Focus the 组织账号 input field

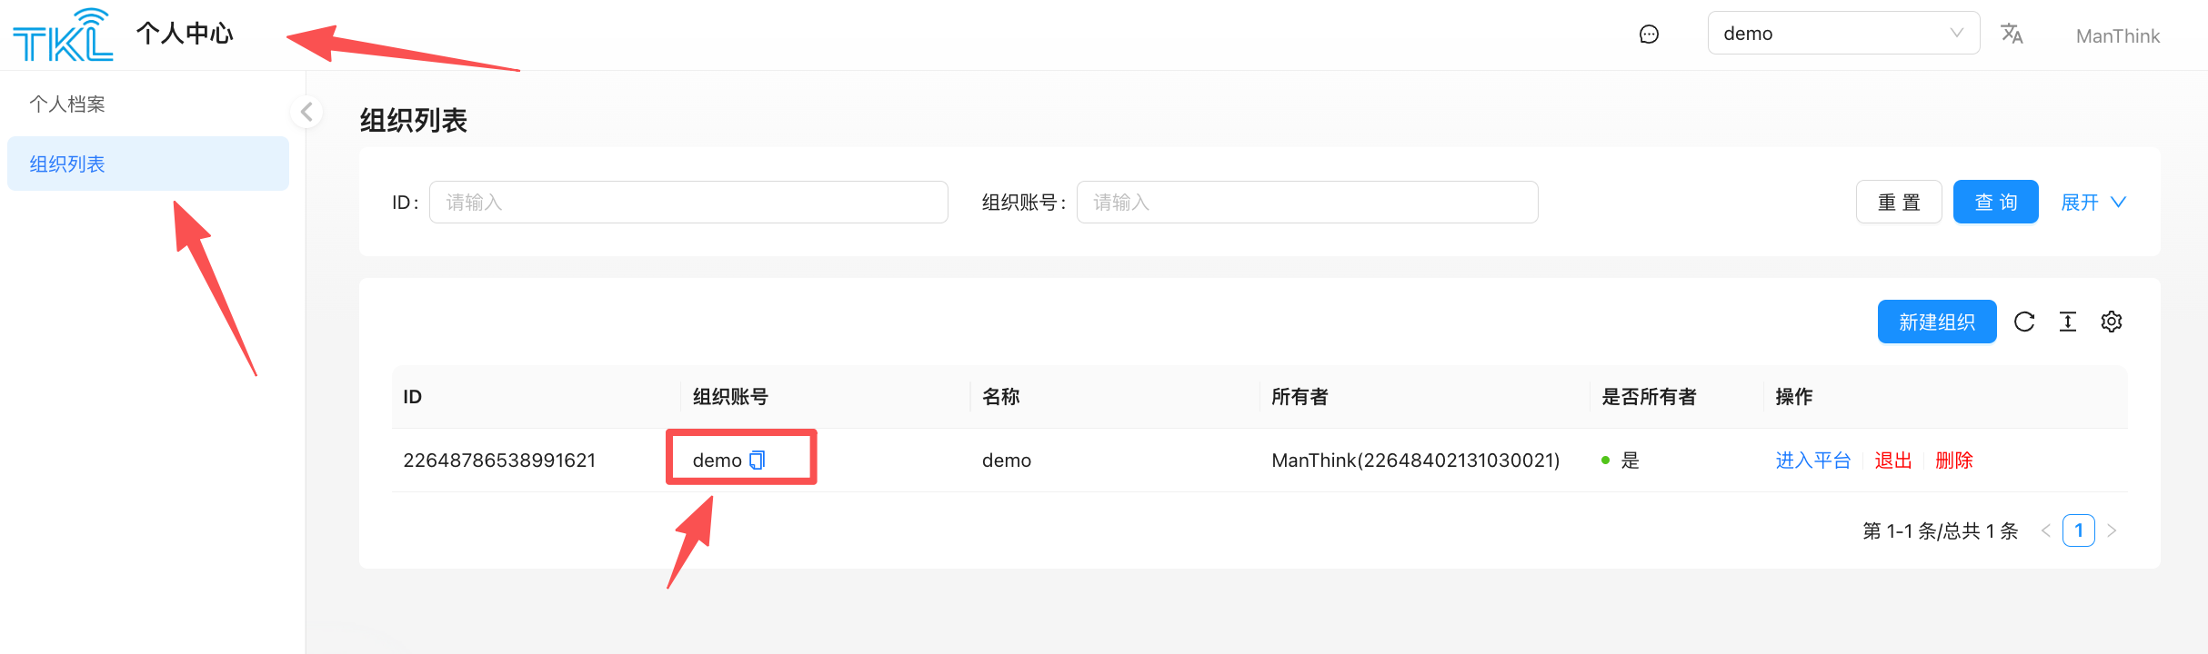(x=1306, y=203)
